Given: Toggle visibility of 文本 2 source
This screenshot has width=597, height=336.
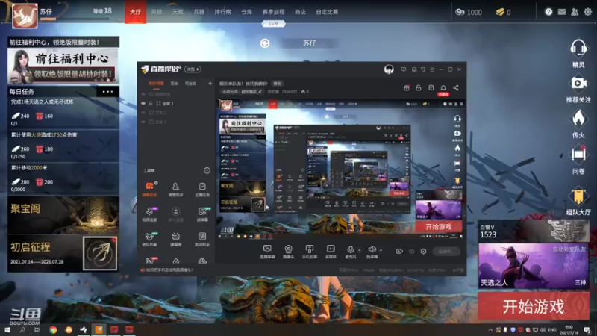Looking at the screenshot, I should (143, 113).
